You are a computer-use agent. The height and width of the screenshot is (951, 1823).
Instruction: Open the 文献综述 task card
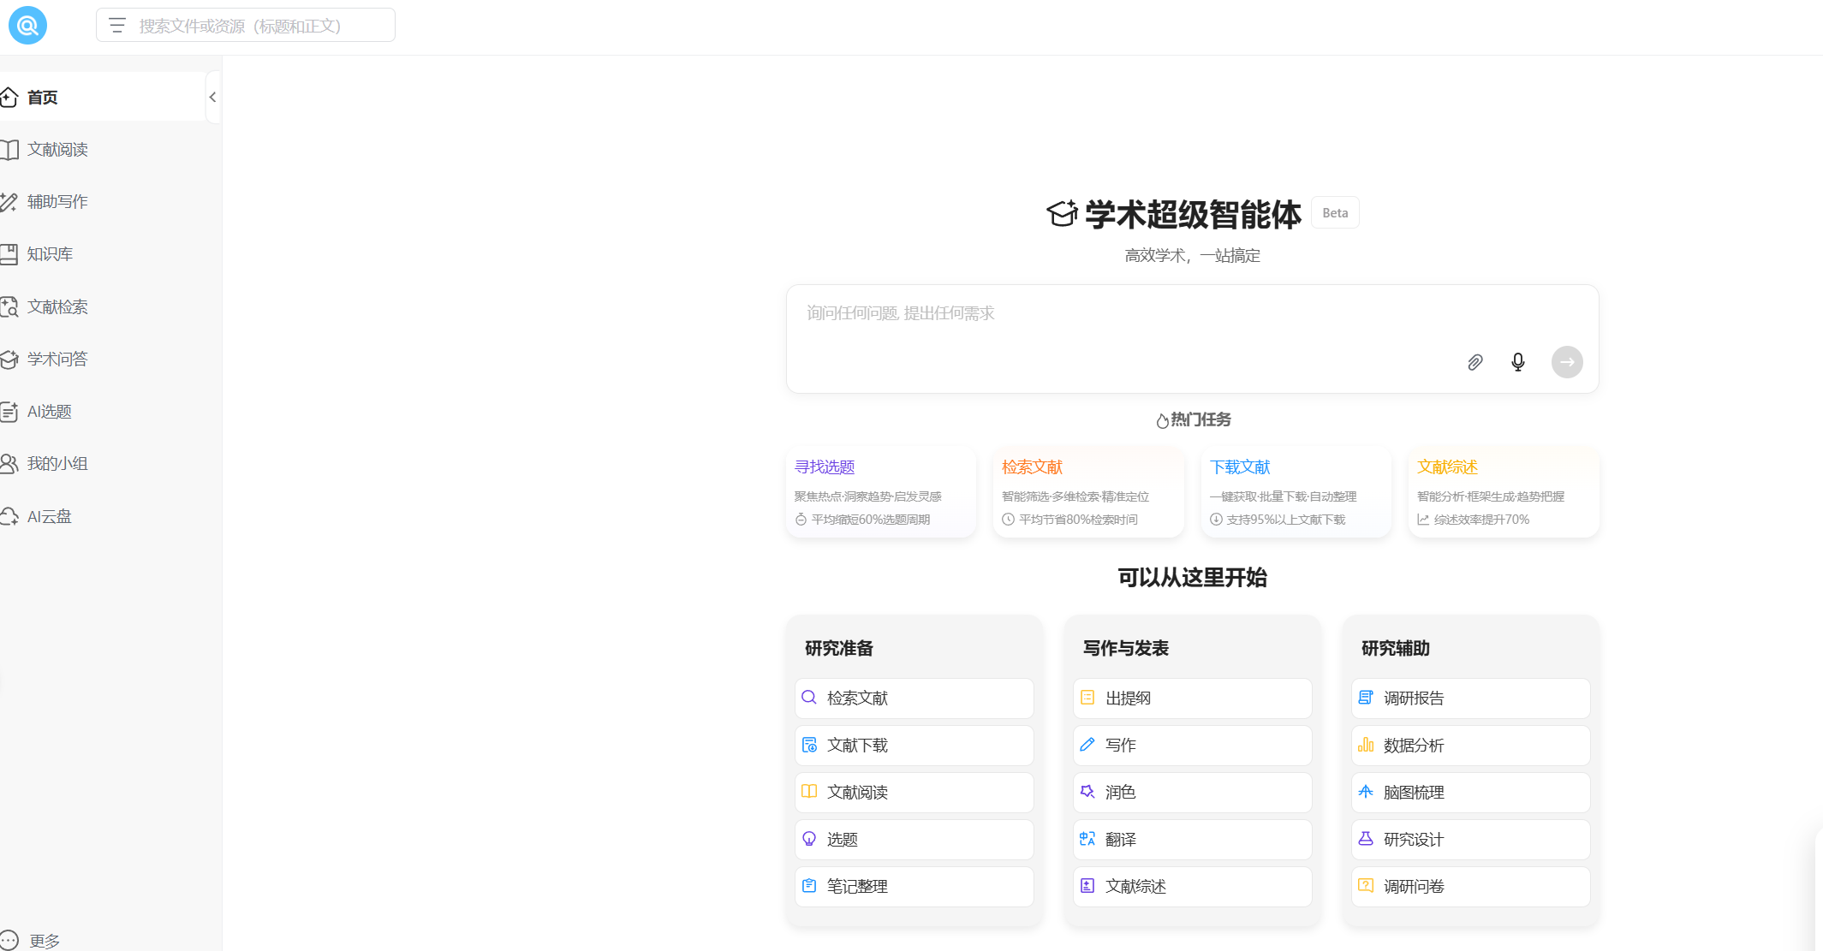[1503, 492]
